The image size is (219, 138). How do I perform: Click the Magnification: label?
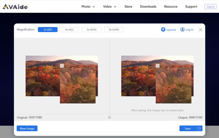[26, 30]
